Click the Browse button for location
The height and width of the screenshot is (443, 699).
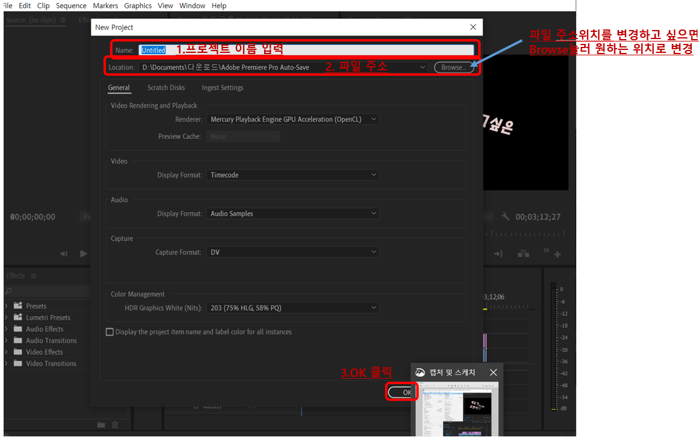(x=454, y=67)
